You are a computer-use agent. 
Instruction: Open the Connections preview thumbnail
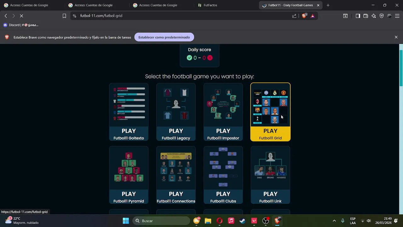tap(176, 168)
